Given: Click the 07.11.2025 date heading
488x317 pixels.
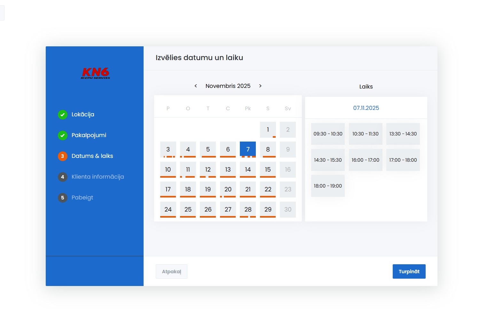Looking at the screenshot, I should [x=366, y=108].
